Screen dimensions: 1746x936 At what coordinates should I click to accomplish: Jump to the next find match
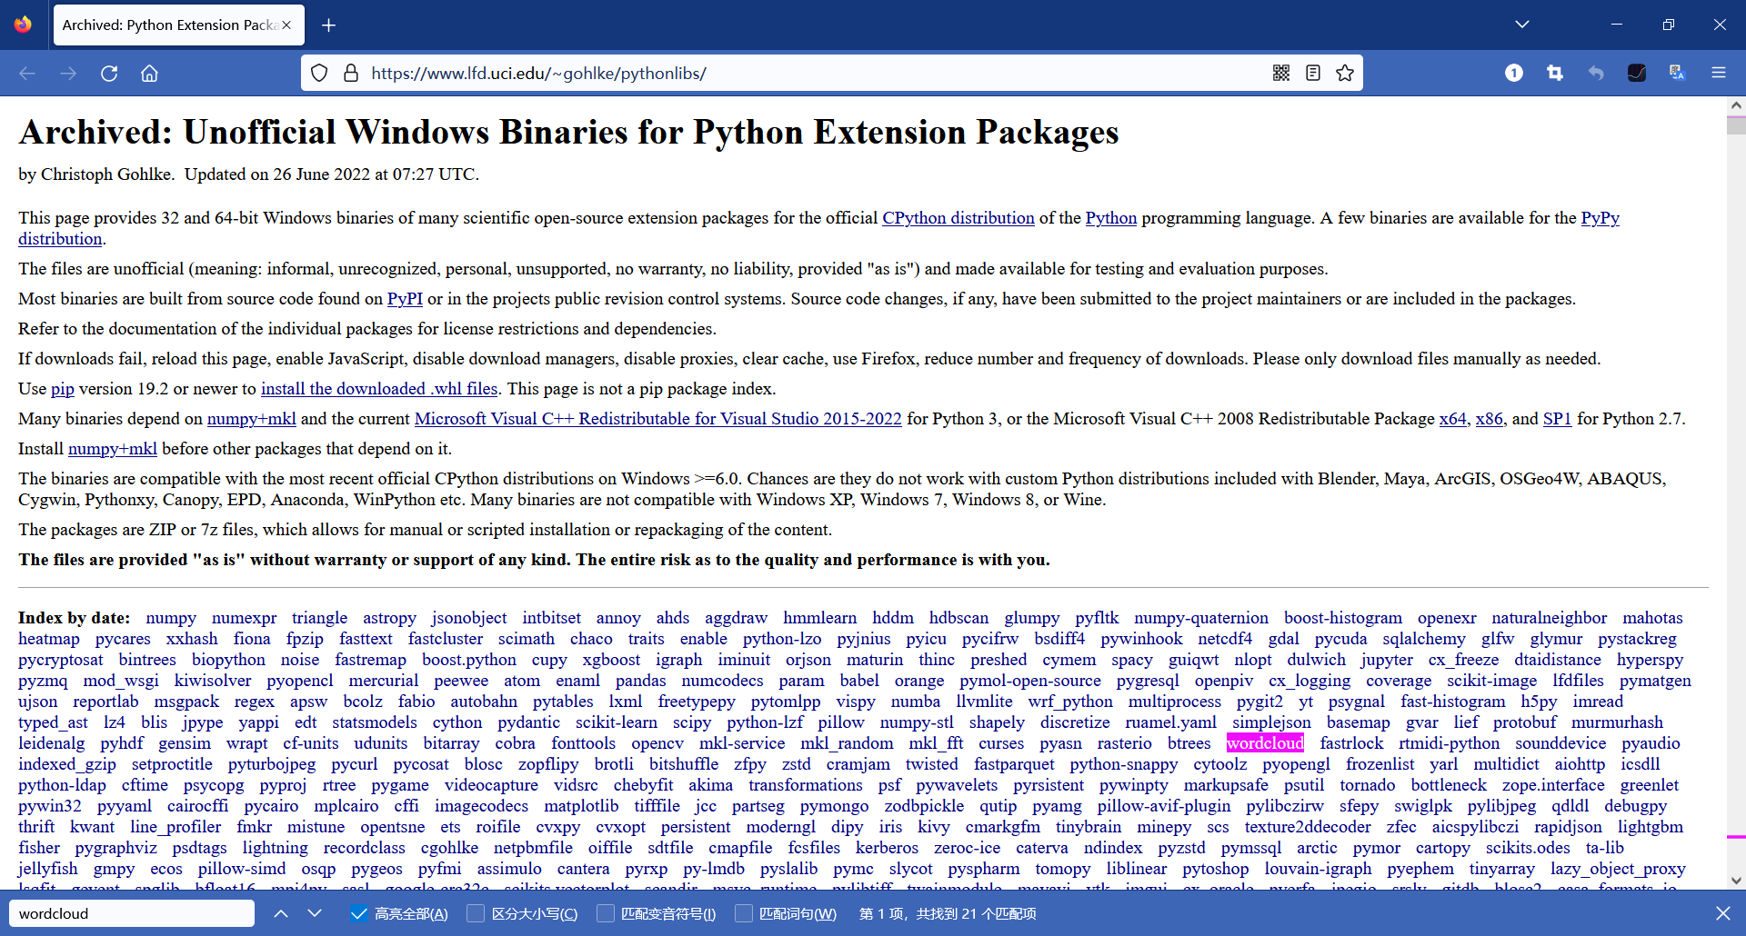point(315,913)
